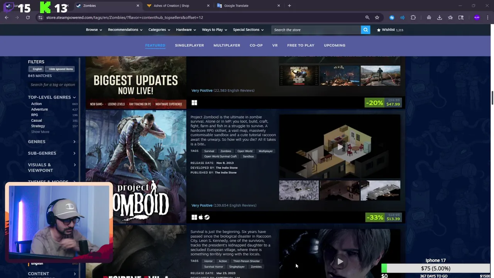The width and height of the screenshot is (494, 278).
Task: Play the Project Zomboid video preview
Action: pos(340,147)
